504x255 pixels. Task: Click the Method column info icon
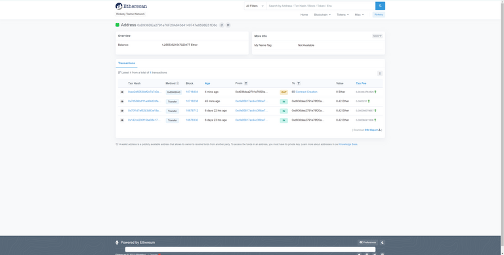pyautogui.click(x=178, y=83)
